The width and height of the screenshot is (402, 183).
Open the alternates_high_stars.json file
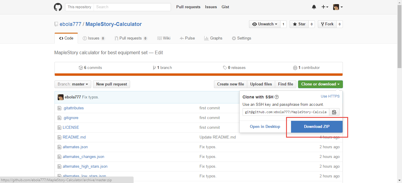point(85,166)
